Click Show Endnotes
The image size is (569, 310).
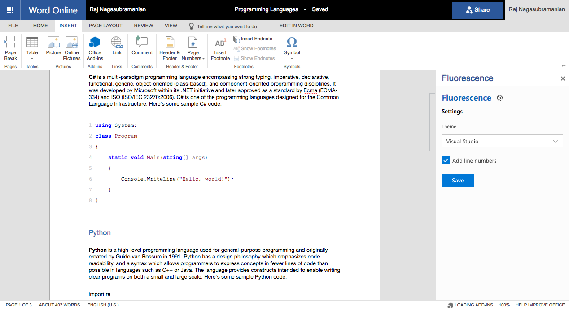click(254, 58)
